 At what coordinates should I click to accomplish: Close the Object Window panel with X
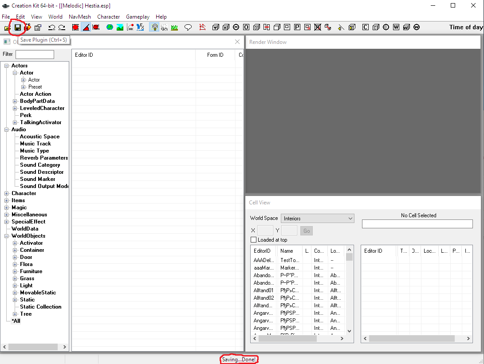pos(237,42)
